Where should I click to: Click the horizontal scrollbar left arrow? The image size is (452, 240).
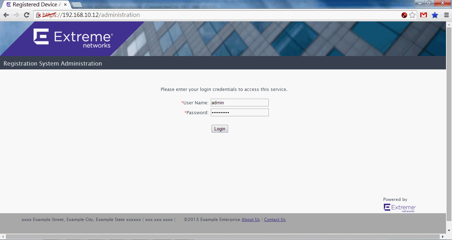pyautogui.click(x=3, y=236)
